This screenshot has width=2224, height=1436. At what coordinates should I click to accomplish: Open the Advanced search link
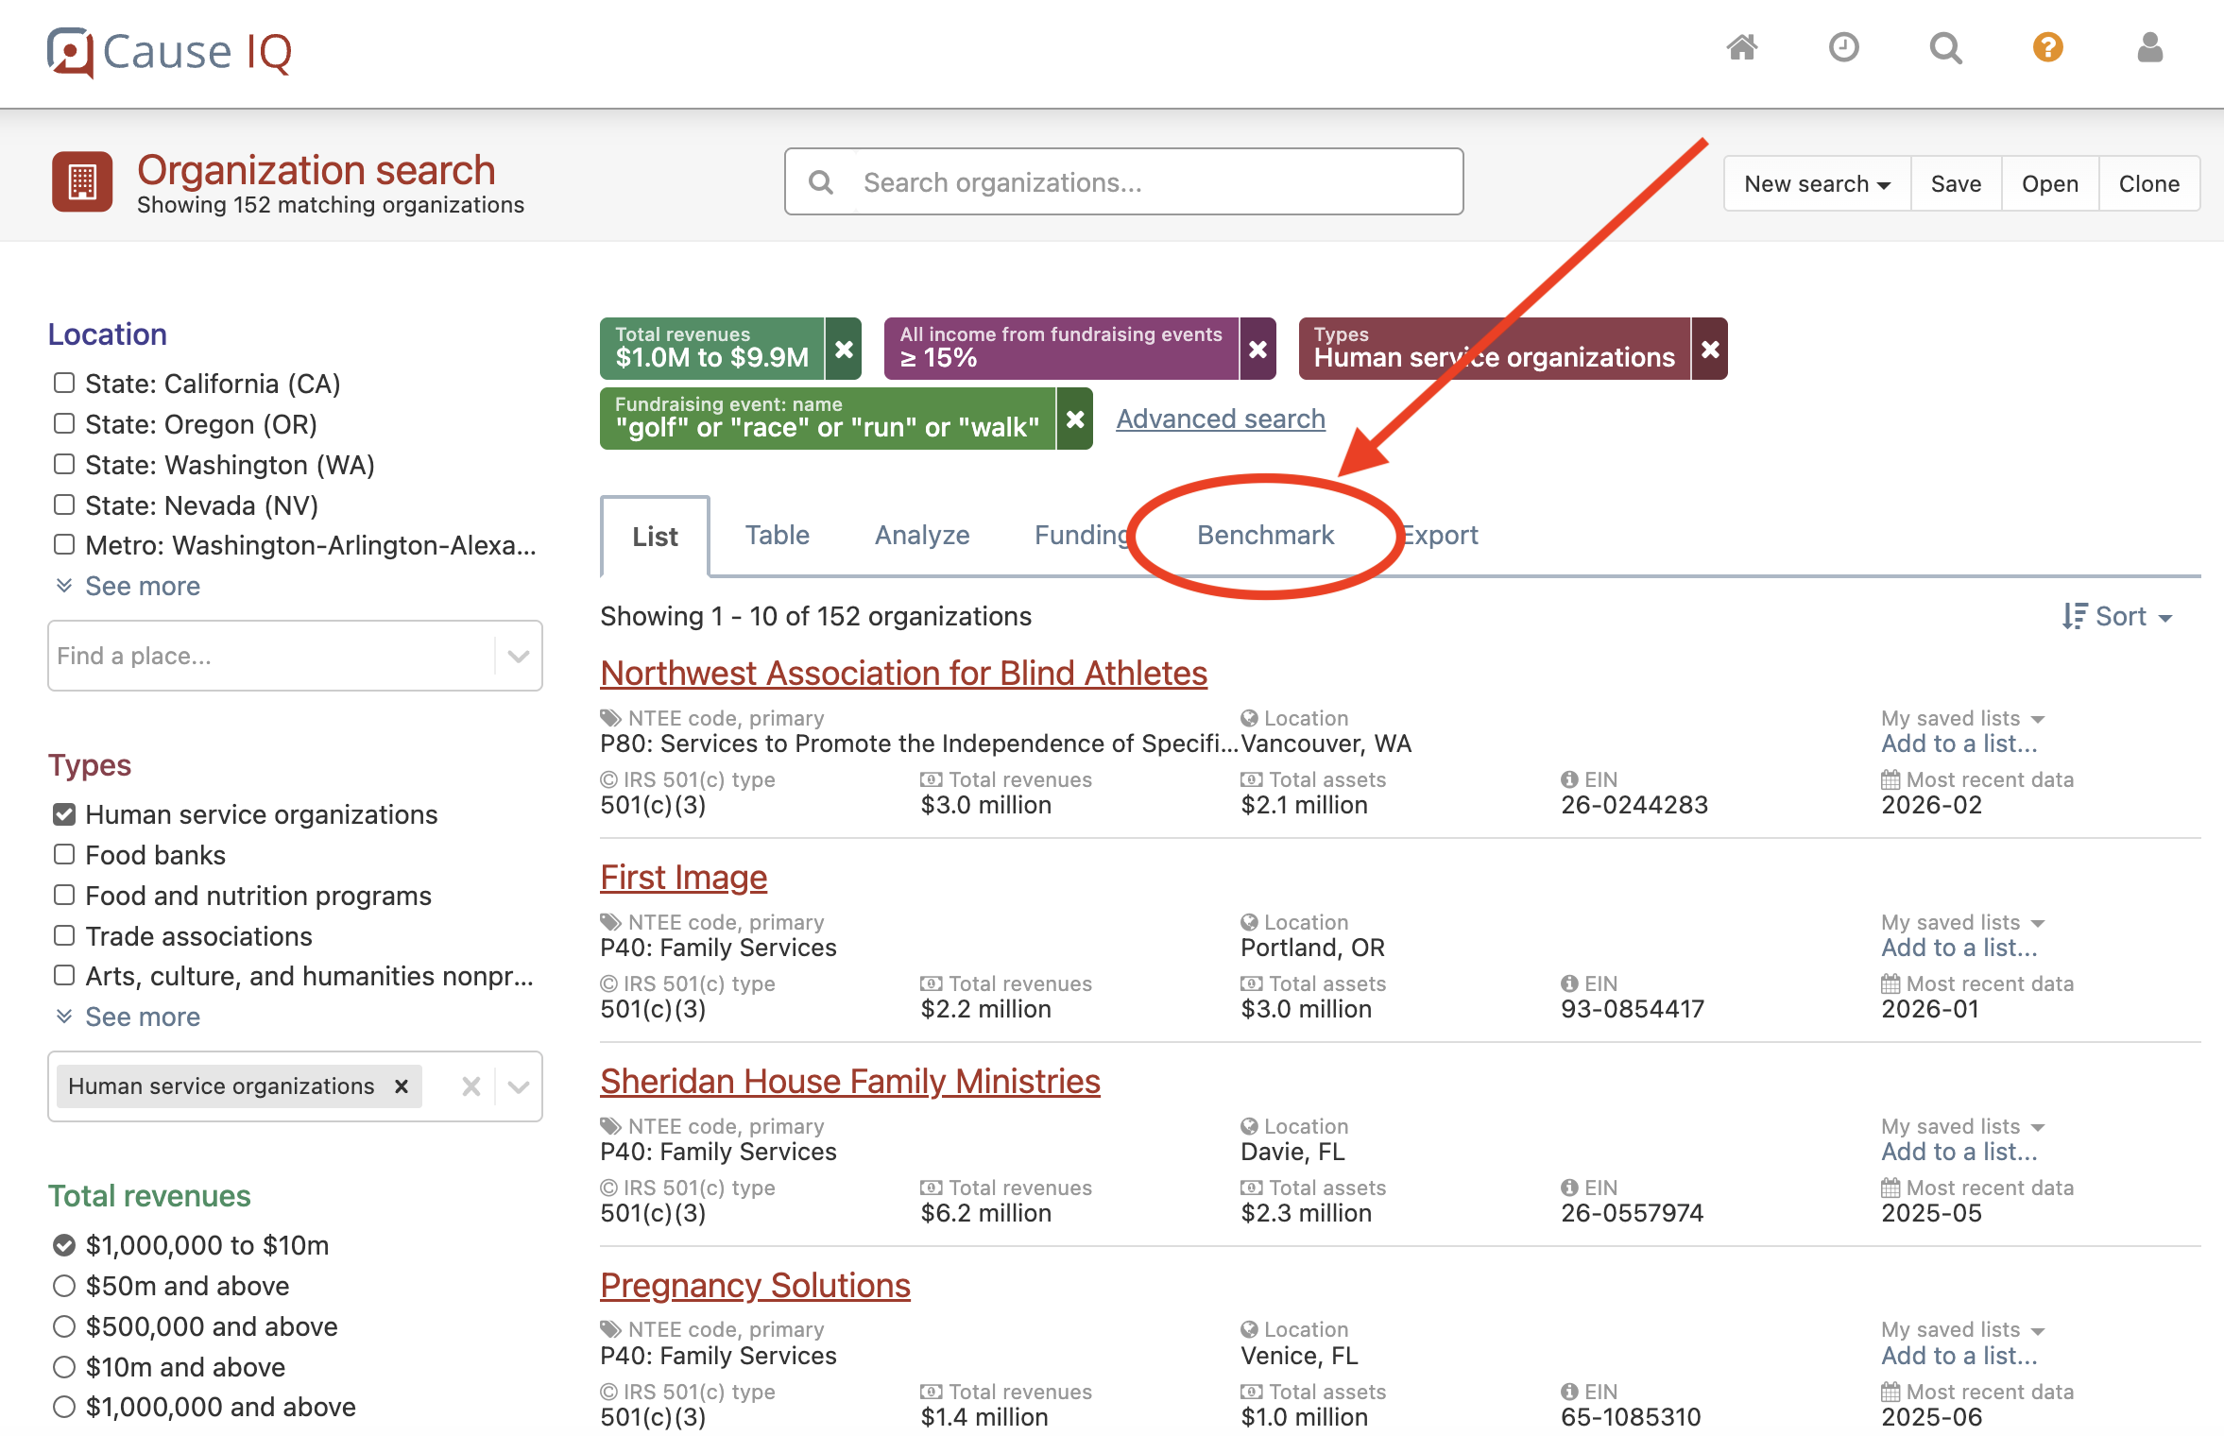point(1221,419)
